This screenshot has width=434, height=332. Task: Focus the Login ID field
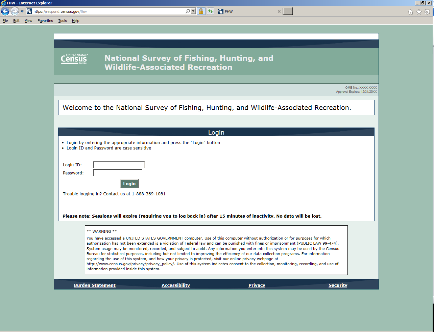click(x=119, y=165)
